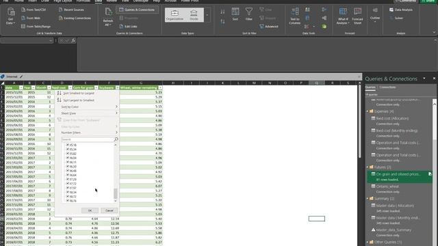Uncheck the 16.04 filter value
Image resolution: width=438 pixels, height=246 pixels.
(67, 158)
